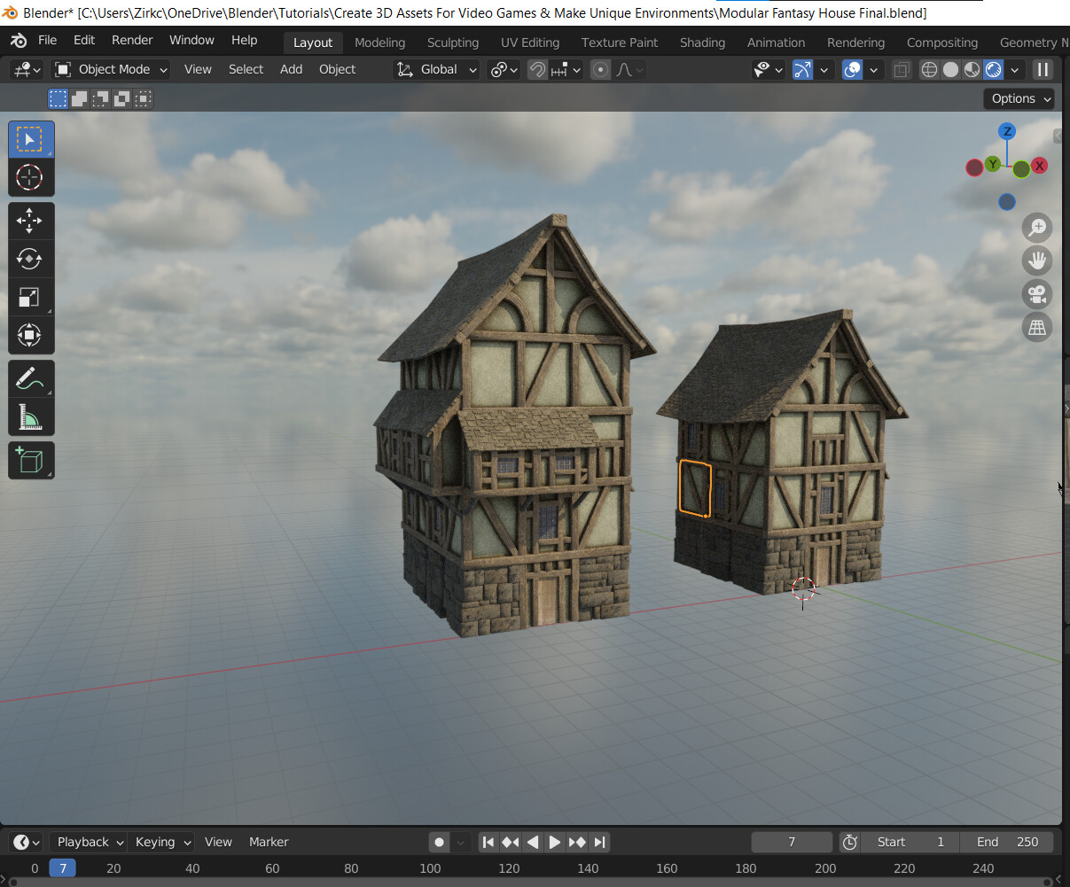Open the Options dropdown
This screenshot has height=887, width=1070.
[x=1018, y=98]
